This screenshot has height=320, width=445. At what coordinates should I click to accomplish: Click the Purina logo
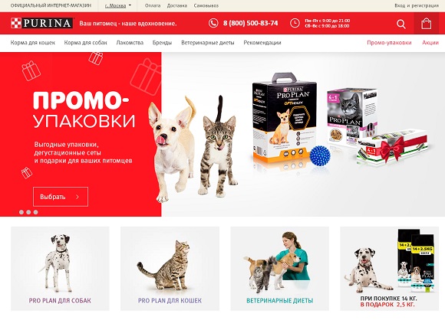click(42, 23)
